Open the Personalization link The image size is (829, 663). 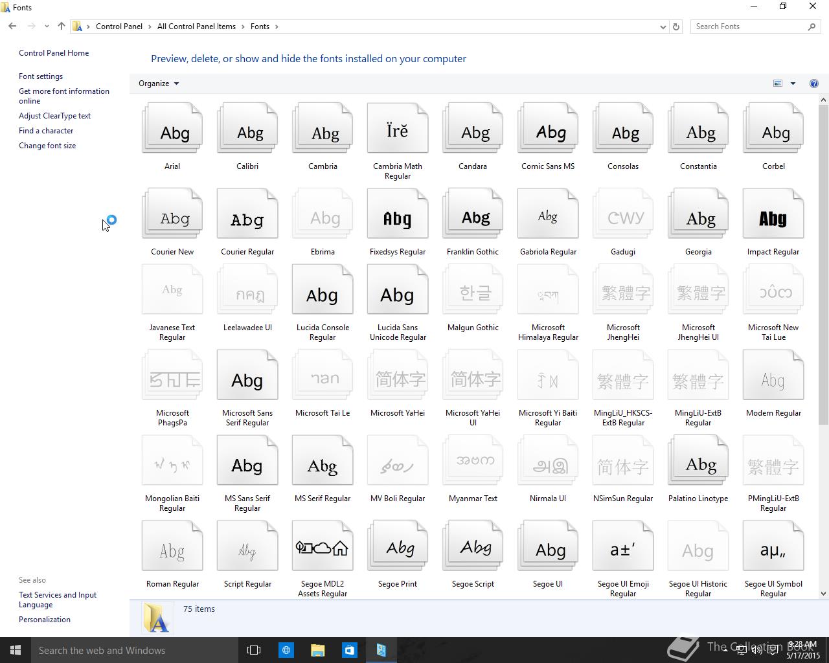point(45,620)
